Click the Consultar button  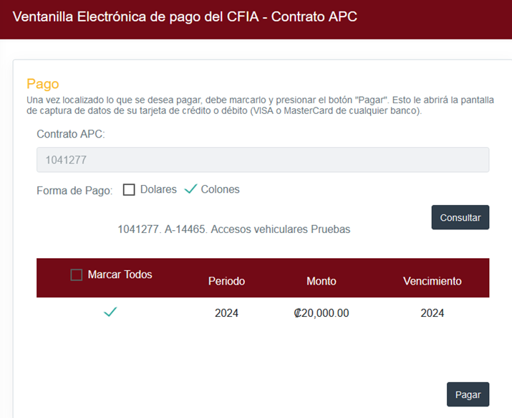460,217
